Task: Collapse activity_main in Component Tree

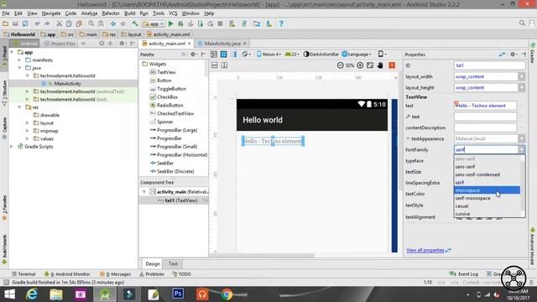Action: (x=143, y=192)
